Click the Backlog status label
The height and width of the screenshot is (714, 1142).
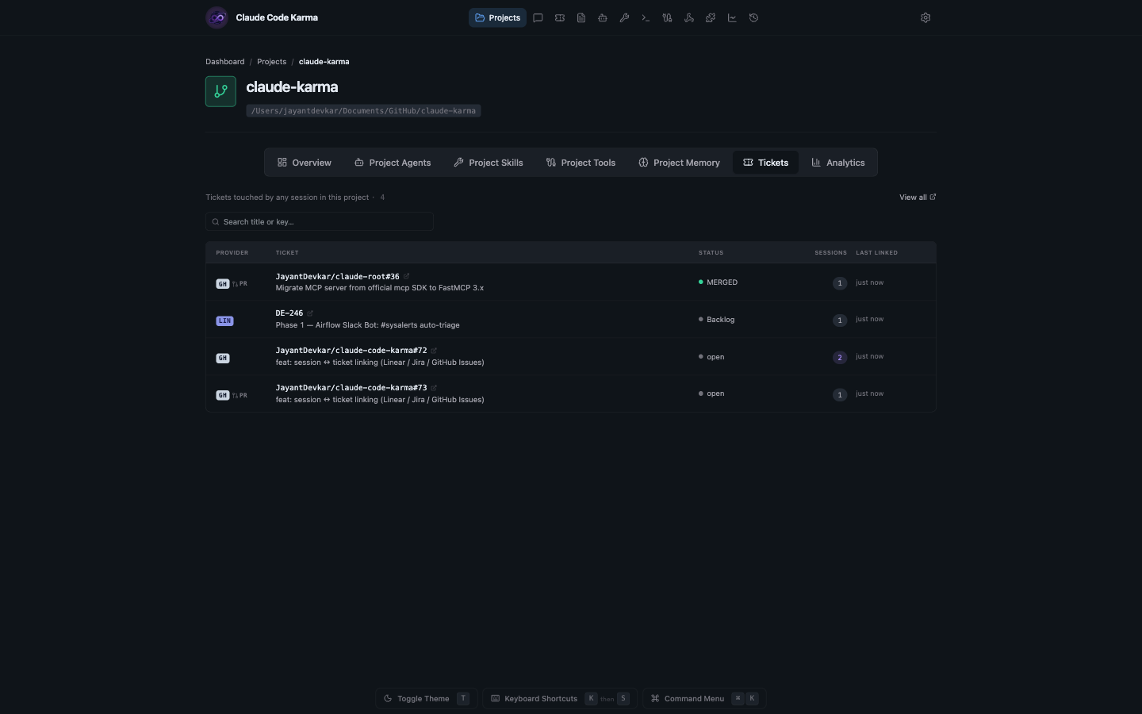[716, 320]
